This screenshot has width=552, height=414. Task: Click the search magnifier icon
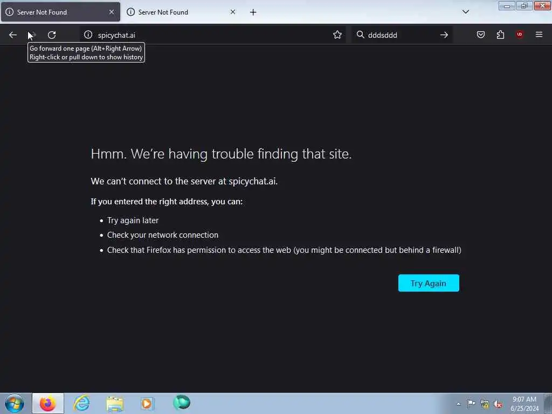point(361,34)
